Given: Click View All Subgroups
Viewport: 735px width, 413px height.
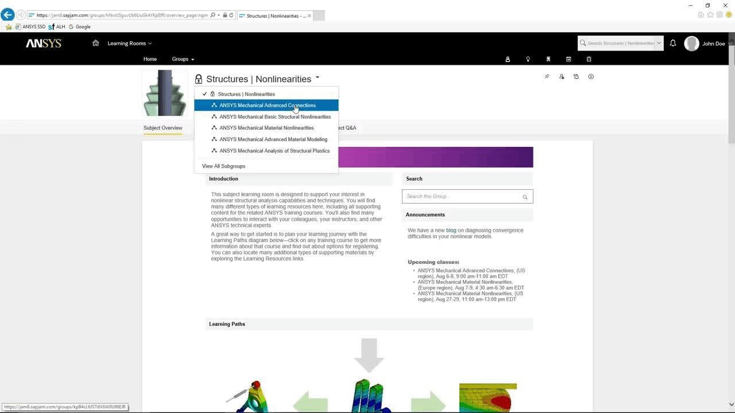Looking at the screenshot, I should (223, 166).
